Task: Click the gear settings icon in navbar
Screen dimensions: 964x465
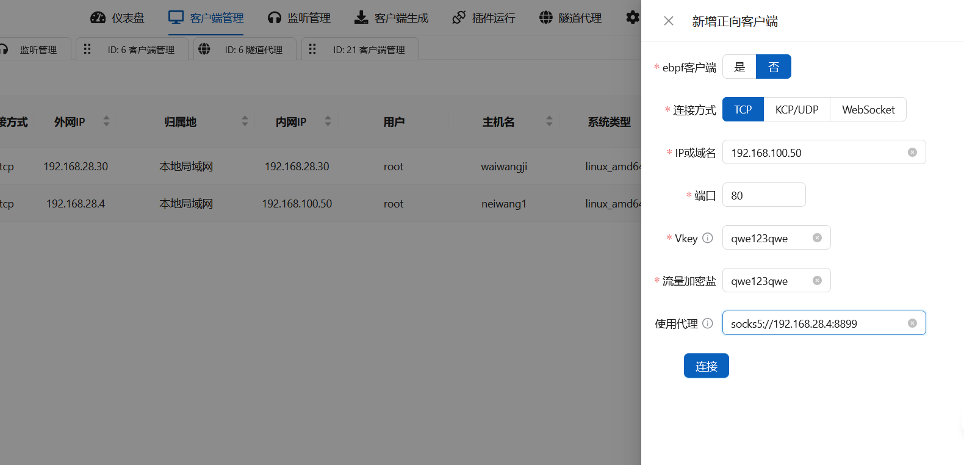Action: point(633,18)
